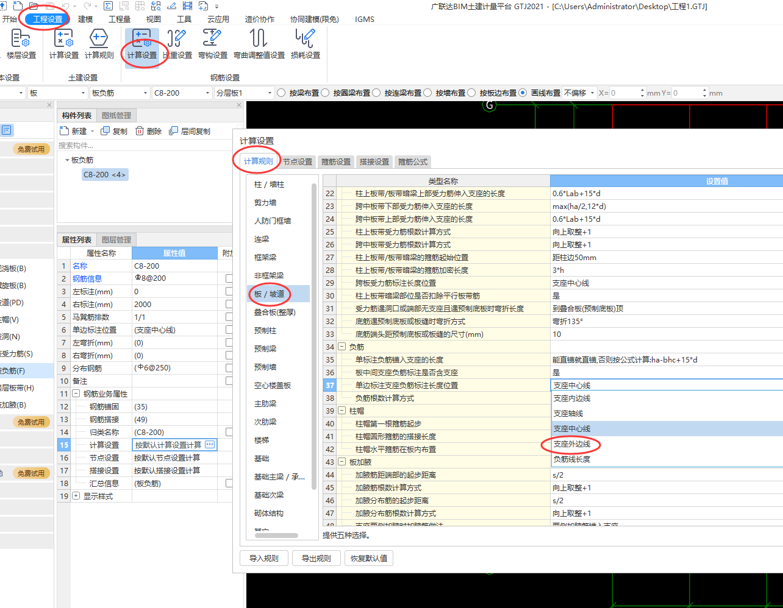The width and height of the screenshot is (783, 608).
Task: Switch to 建模 ribbon tab
Action: click(85, 19)
